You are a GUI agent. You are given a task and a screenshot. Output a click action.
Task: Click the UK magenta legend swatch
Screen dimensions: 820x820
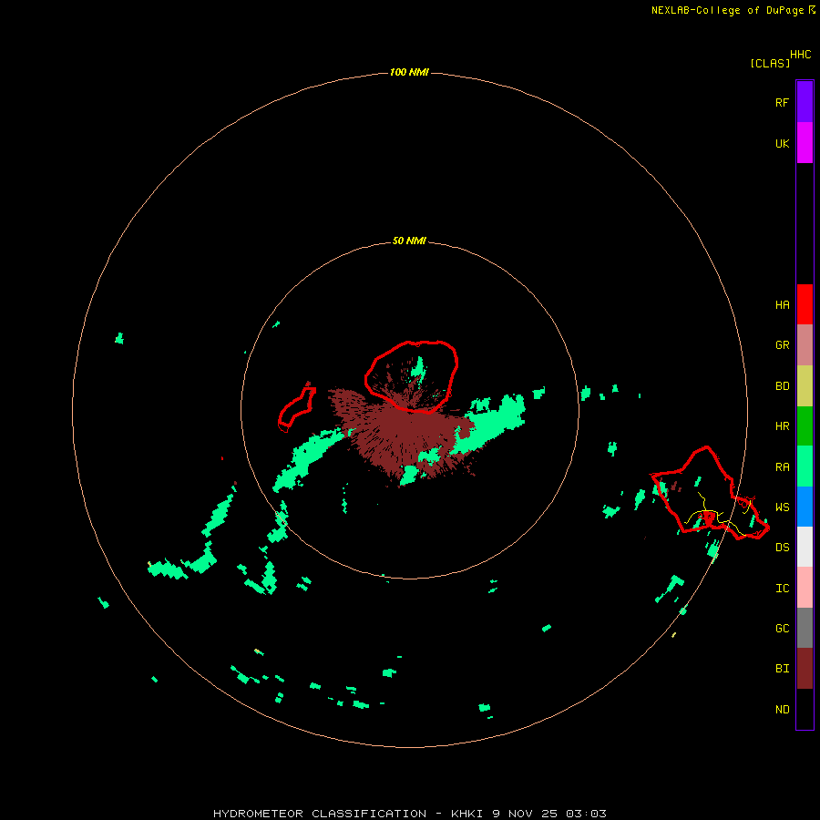[805, 143]
